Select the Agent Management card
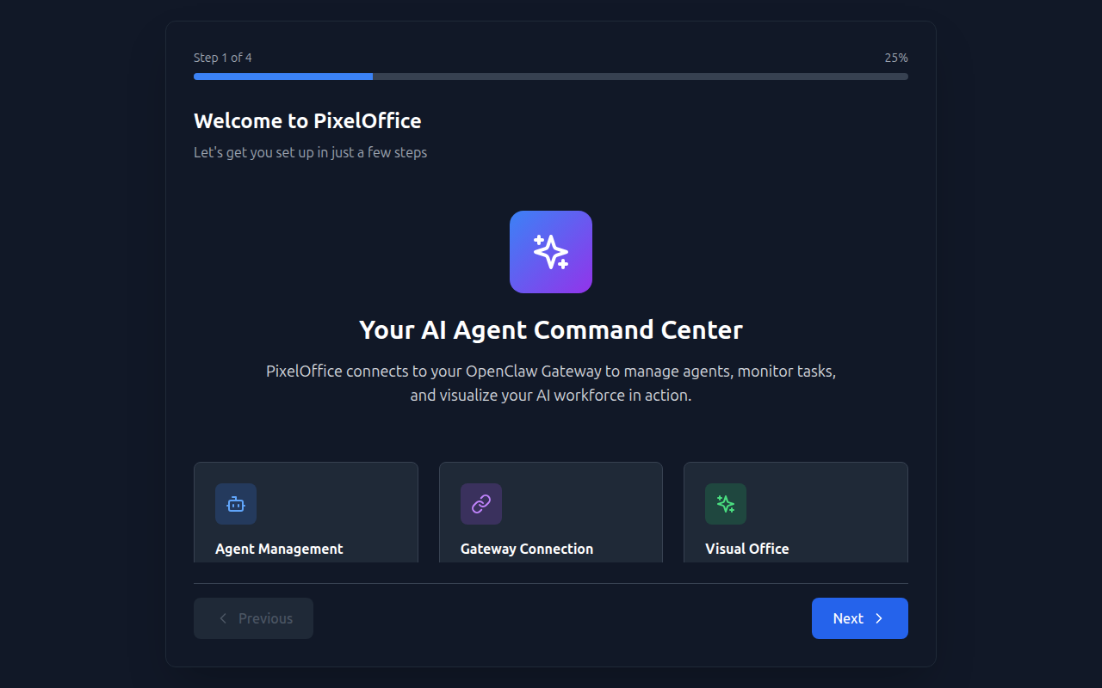 pyautogui.click(x=306, y=512)
